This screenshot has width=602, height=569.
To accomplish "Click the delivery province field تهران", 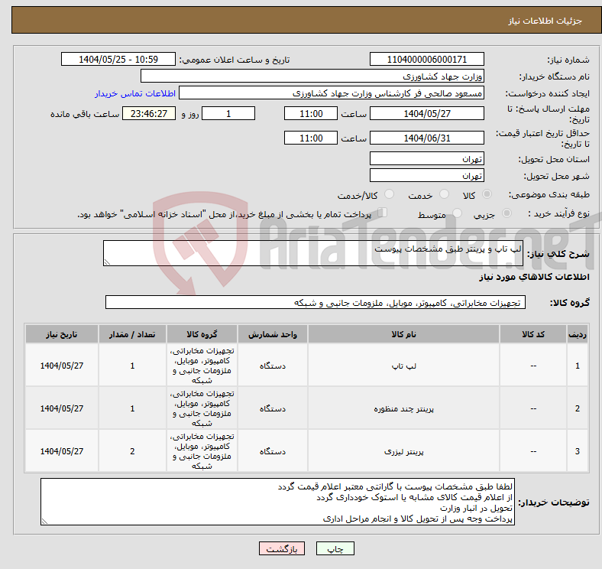I will click(426, 158).
